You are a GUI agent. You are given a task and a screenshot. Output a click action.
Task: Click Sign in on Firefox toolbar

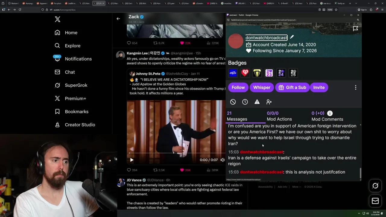click(362, 10)
